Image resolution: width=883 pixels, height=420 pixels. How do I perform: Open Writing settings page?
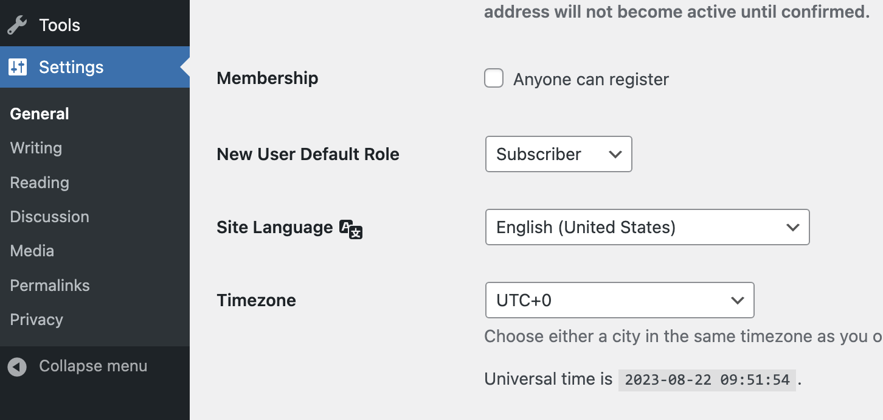point(36,148)
